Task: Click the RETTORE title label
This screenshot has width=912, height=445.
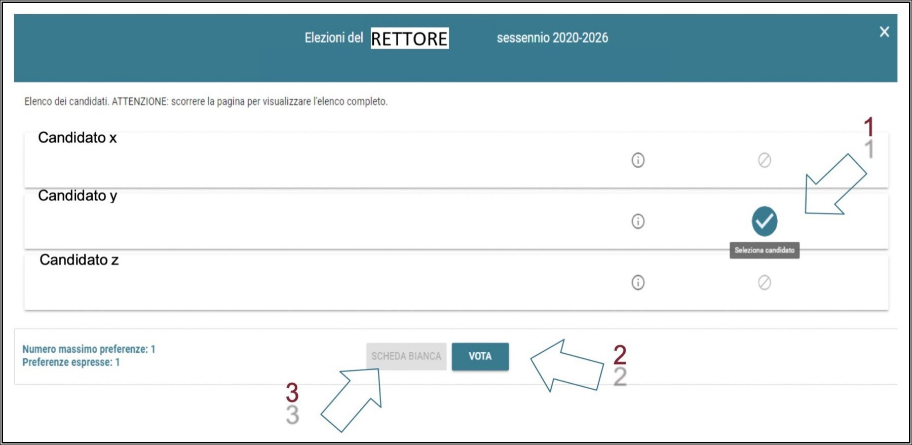Action: click(x=409, y=39)
